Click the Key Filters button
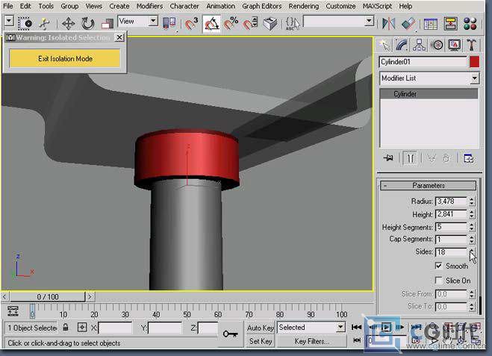Image resolution: width=492 pixels, height=356 pixels. tap(311, 341)
